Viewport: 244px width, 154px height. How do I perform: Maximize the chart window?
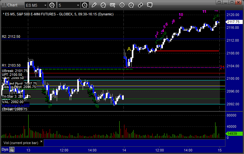tap(232, 2)
